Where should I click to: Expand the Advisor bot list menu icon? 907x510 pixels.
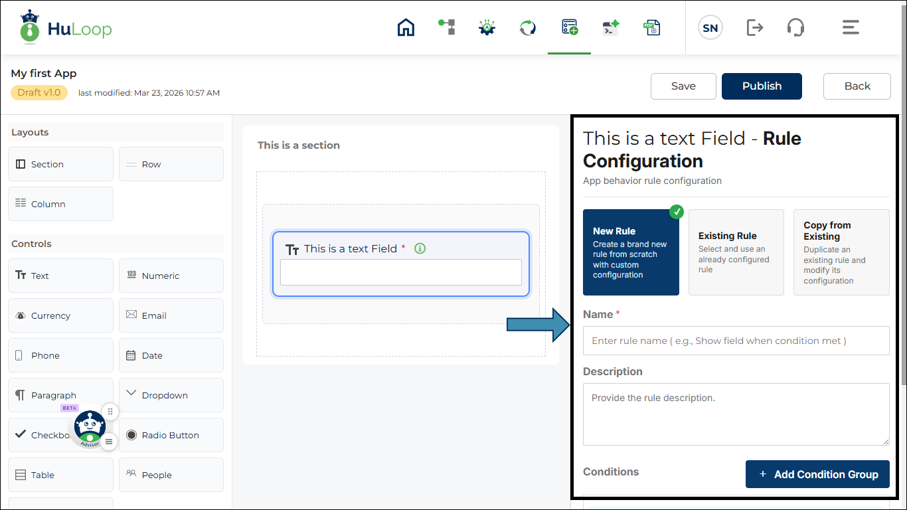(110, 442)
